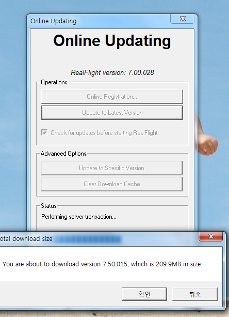The width and height of the screenshot is (229, 317).
Task: Confirm download with the 확인 button
Action: pyautogui.click(x=144, y=294)
